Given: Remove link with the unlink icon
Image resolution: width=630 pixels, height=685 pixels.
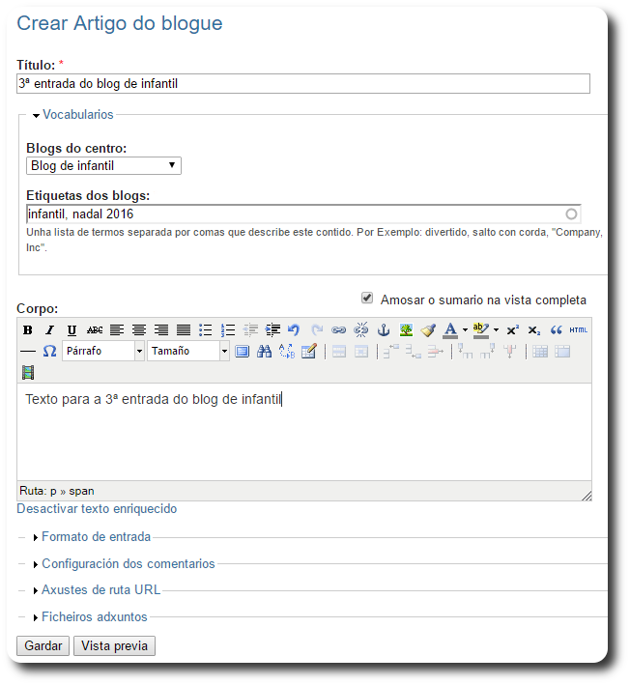Looking at the screenshot, I should (x=360, y=329).
